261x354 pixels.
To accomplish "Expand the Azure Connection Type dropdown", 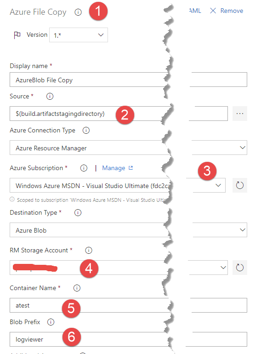I will [x=128, y=148].
